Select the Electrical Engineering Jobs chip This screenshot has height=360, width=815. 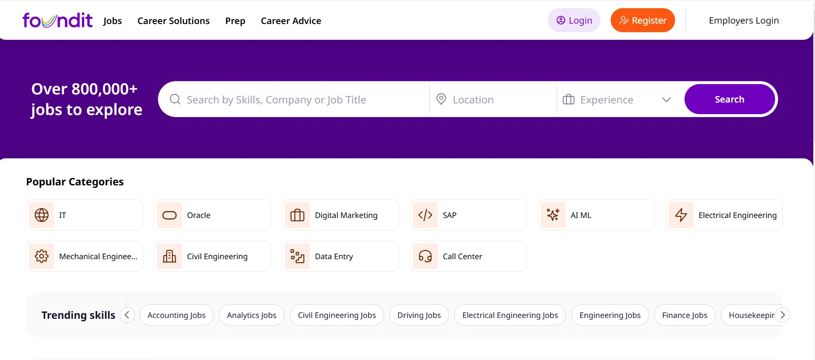click(x=510, y=315)
